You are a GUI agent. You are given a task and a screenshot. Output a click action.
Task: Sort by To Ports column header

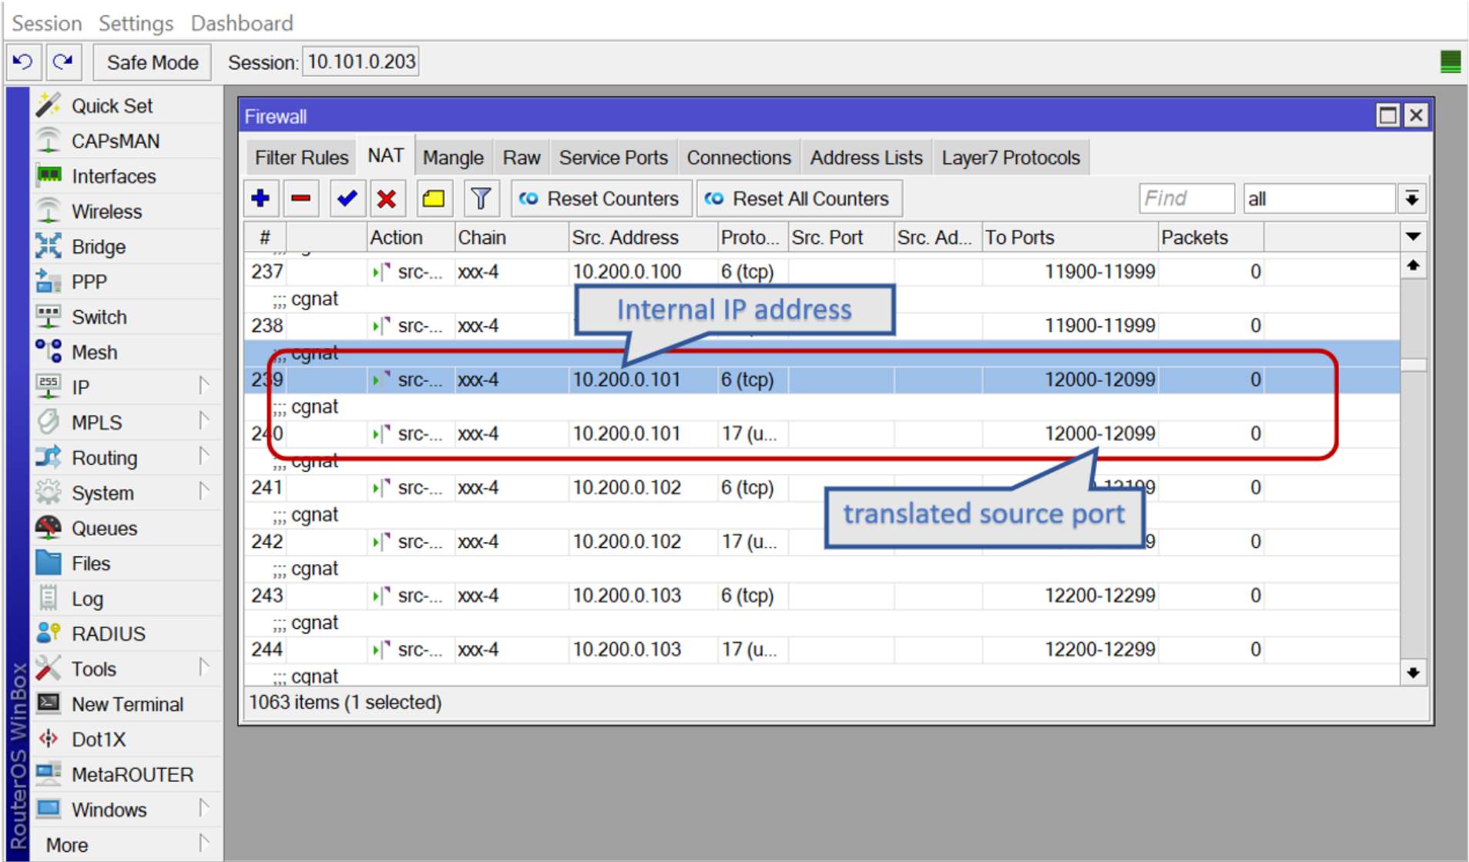[1069, 238]
